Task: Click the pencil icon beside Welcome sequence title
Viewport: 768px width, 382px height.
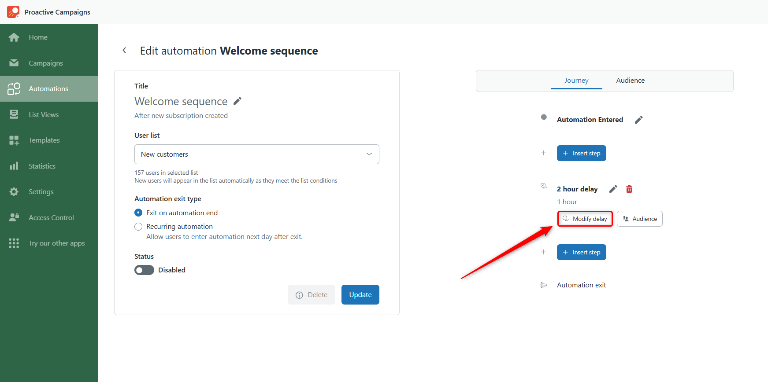Action: [x=237, y=101]
